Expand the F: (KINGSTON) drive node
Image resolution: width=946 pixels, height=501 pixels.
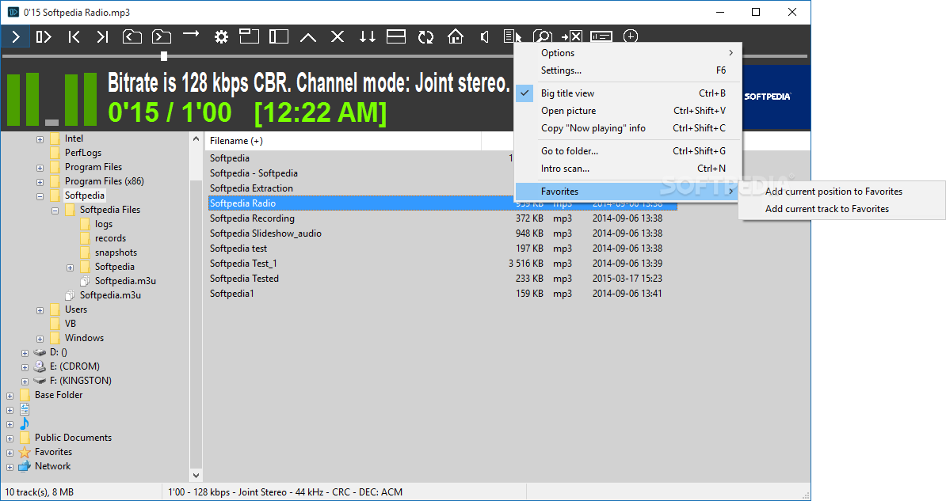tap(25, 381)
